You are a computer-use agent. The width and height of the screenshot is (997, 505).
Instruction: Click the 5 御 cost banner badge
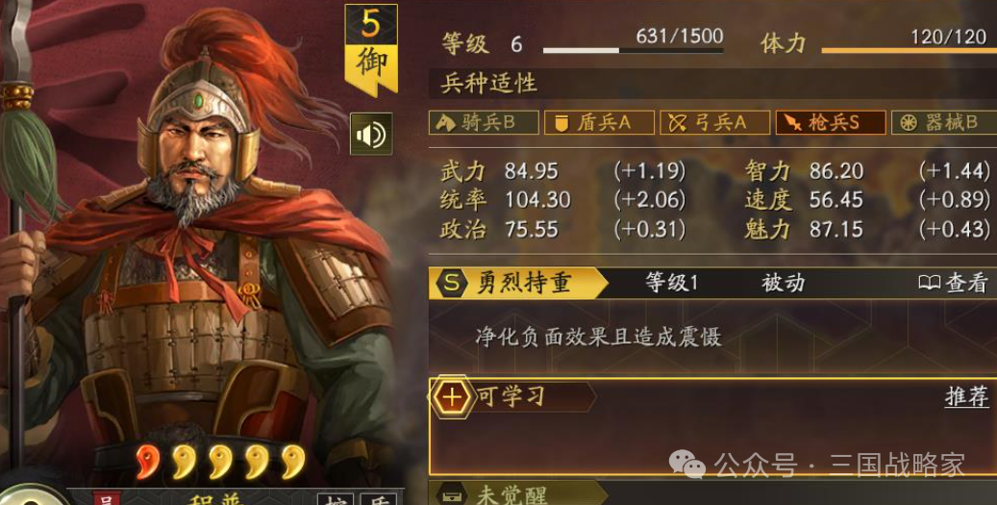pos(371,50)
